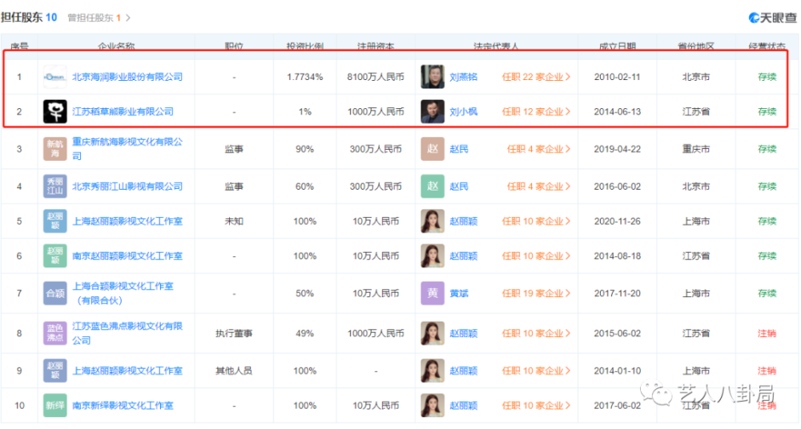Click the date 2010-02-11
This screenshot has width=801, height=429.
pos(617,77)
